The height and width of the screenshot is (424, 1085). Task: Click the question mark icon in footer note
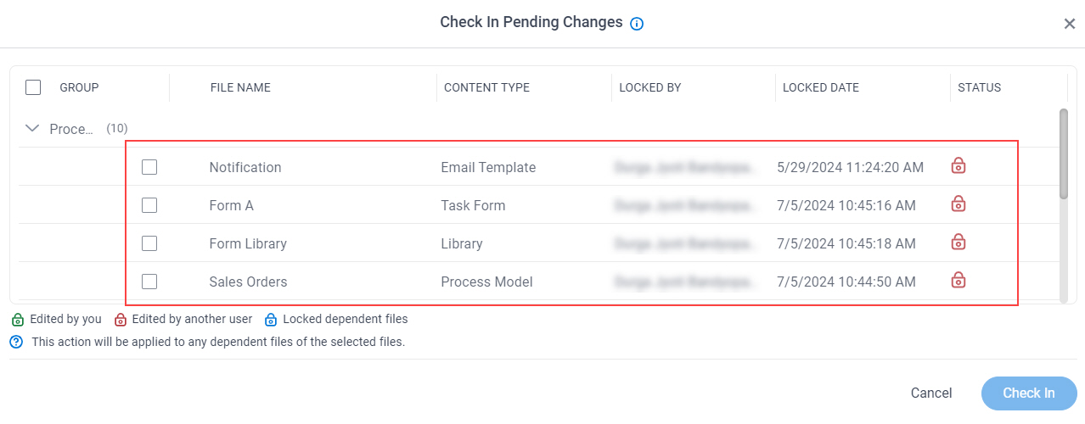[17, 343]
